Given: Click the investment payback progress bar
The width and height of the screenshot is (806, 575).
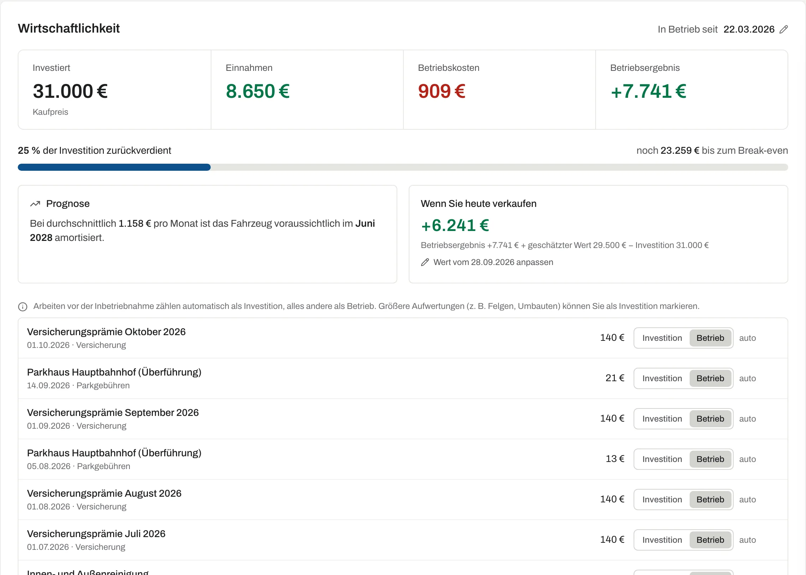Looking at the screenshot, I should (403, 167).
